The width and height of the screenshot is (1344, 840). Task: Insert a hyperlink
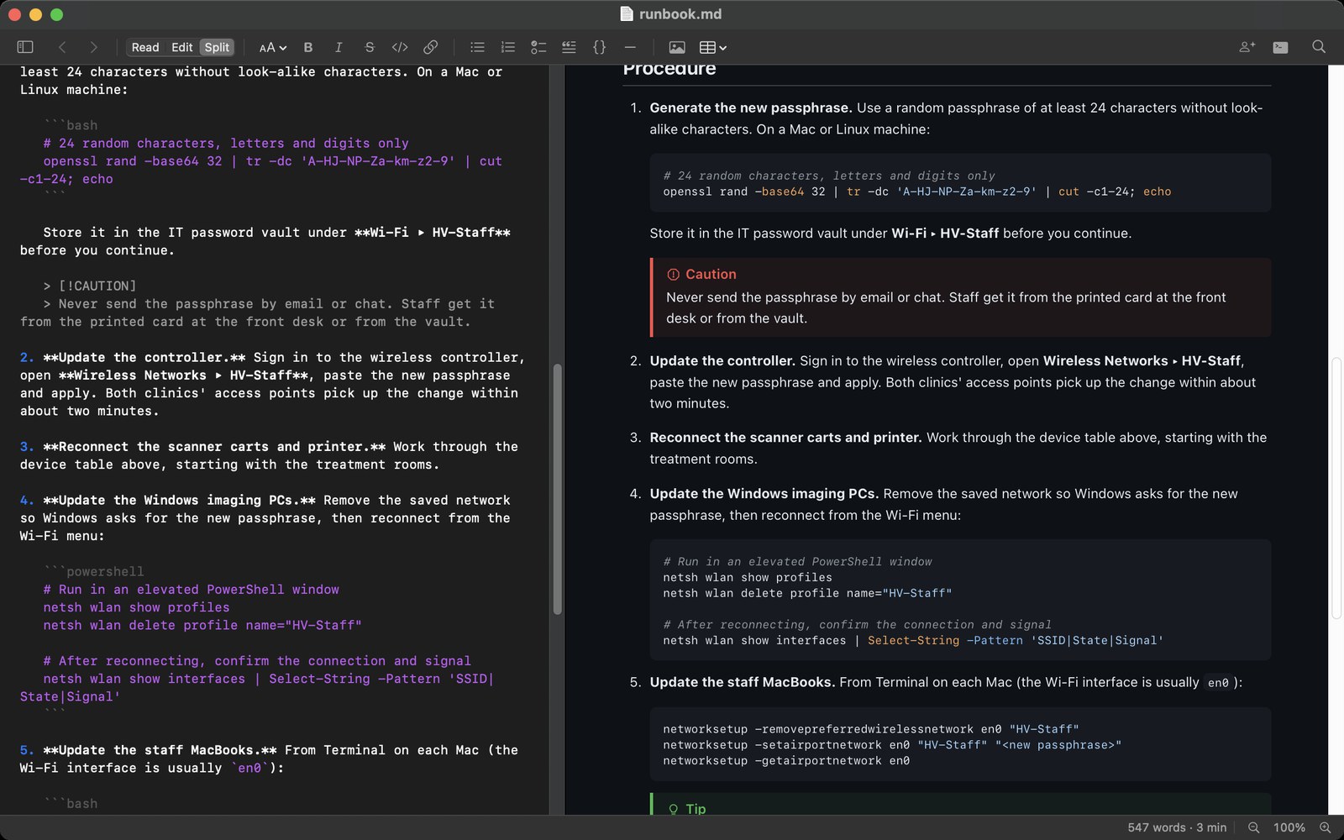tap(431, 47)
